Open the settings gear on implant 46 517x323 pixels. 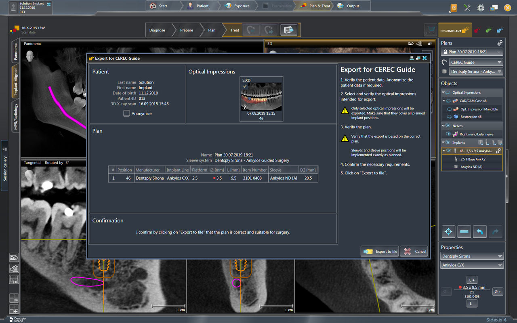pyautogui.click(x=498, y=151)
